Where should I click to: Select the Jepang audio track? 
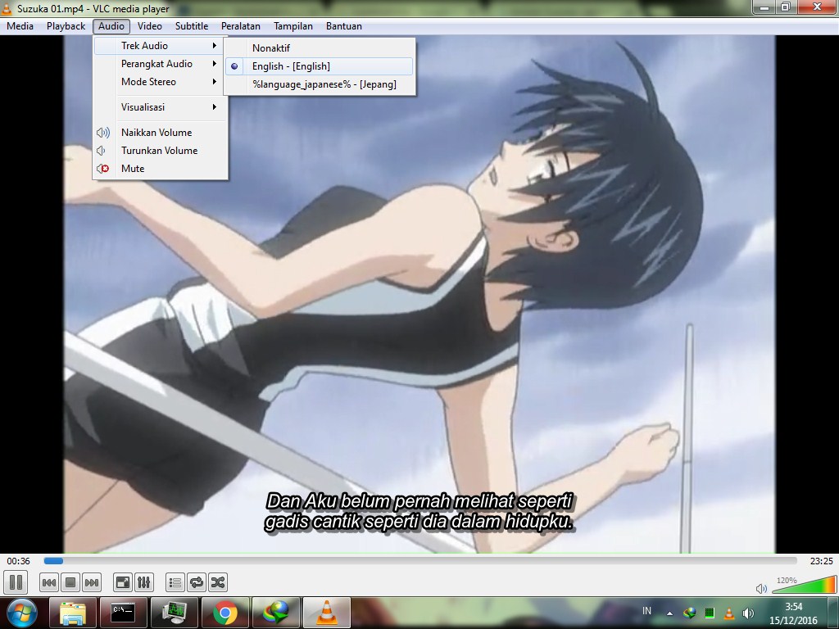coord(320,84)
